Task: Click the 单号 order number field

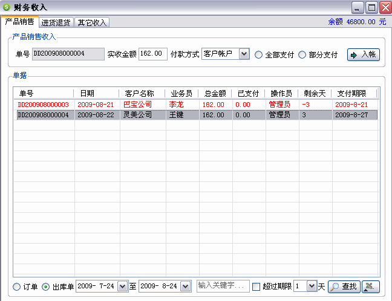Action: 68,54
